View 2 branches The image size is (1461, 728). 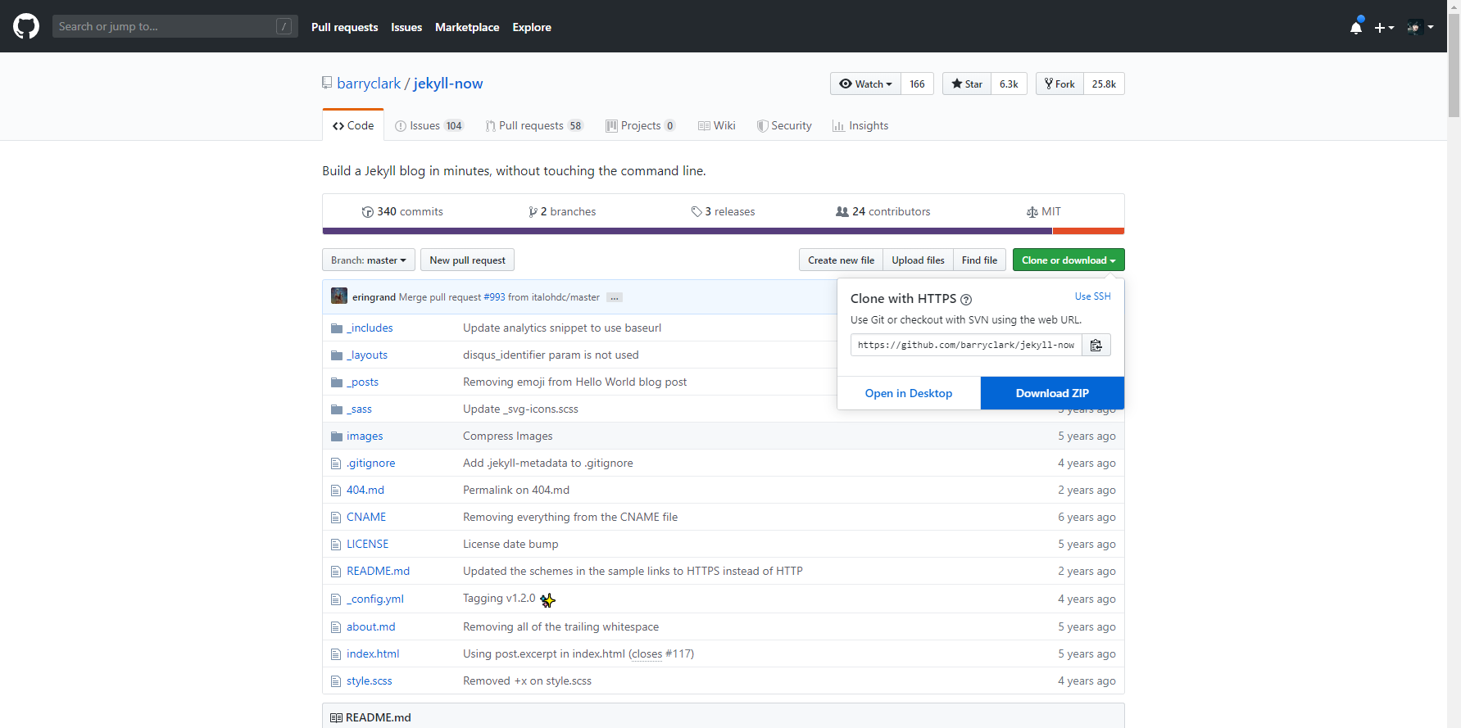pyautogui.click(x=562, y=211)
